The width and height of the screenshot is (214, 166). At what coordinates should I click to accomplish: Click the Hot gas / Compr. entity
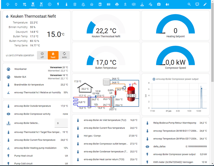pos(106,136)
